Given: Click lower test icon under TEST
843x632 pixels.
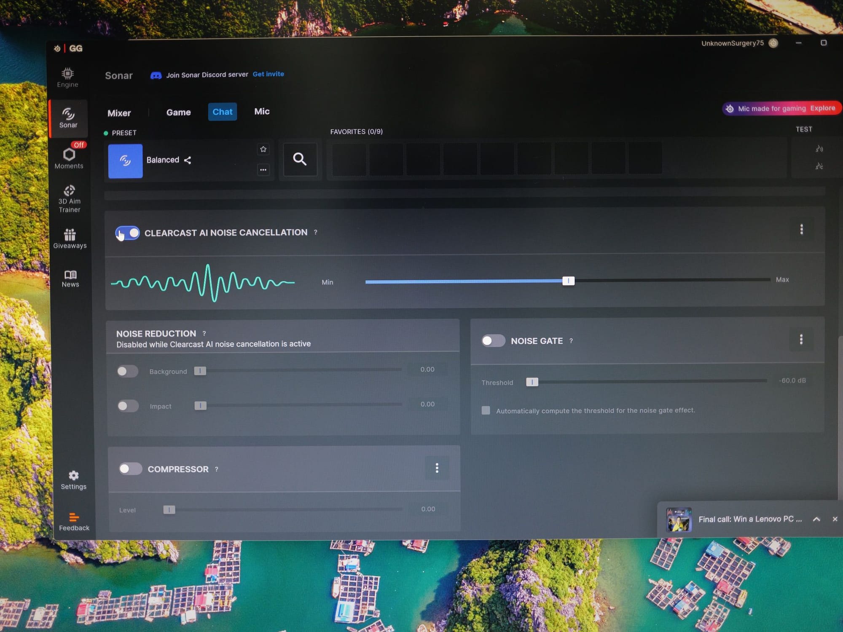Looking at the screenshot, I should click(819, 166).
